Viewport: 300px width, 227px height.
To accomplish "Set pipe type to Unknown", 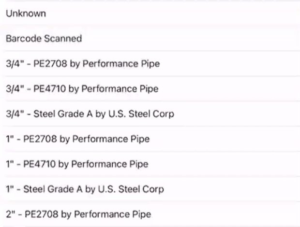I will click(x=26, y=14).
